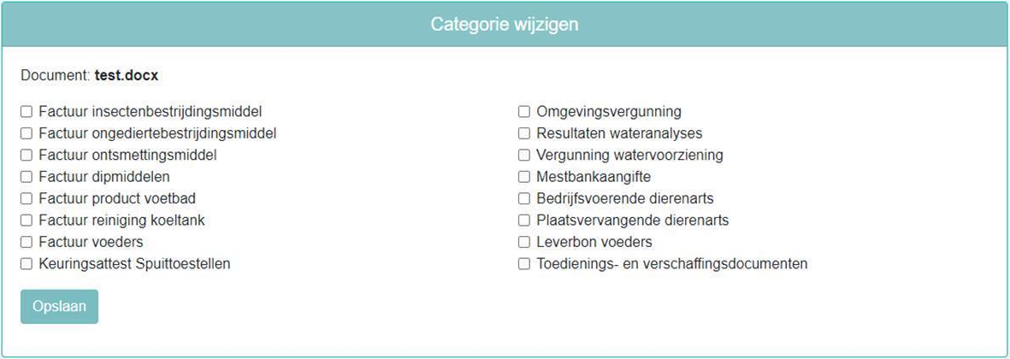Click the Categorie wijzigen header title
Image resolution: width=1010 pixels, height=359 pixels.
pyautogui.click(x=505, y=24)
